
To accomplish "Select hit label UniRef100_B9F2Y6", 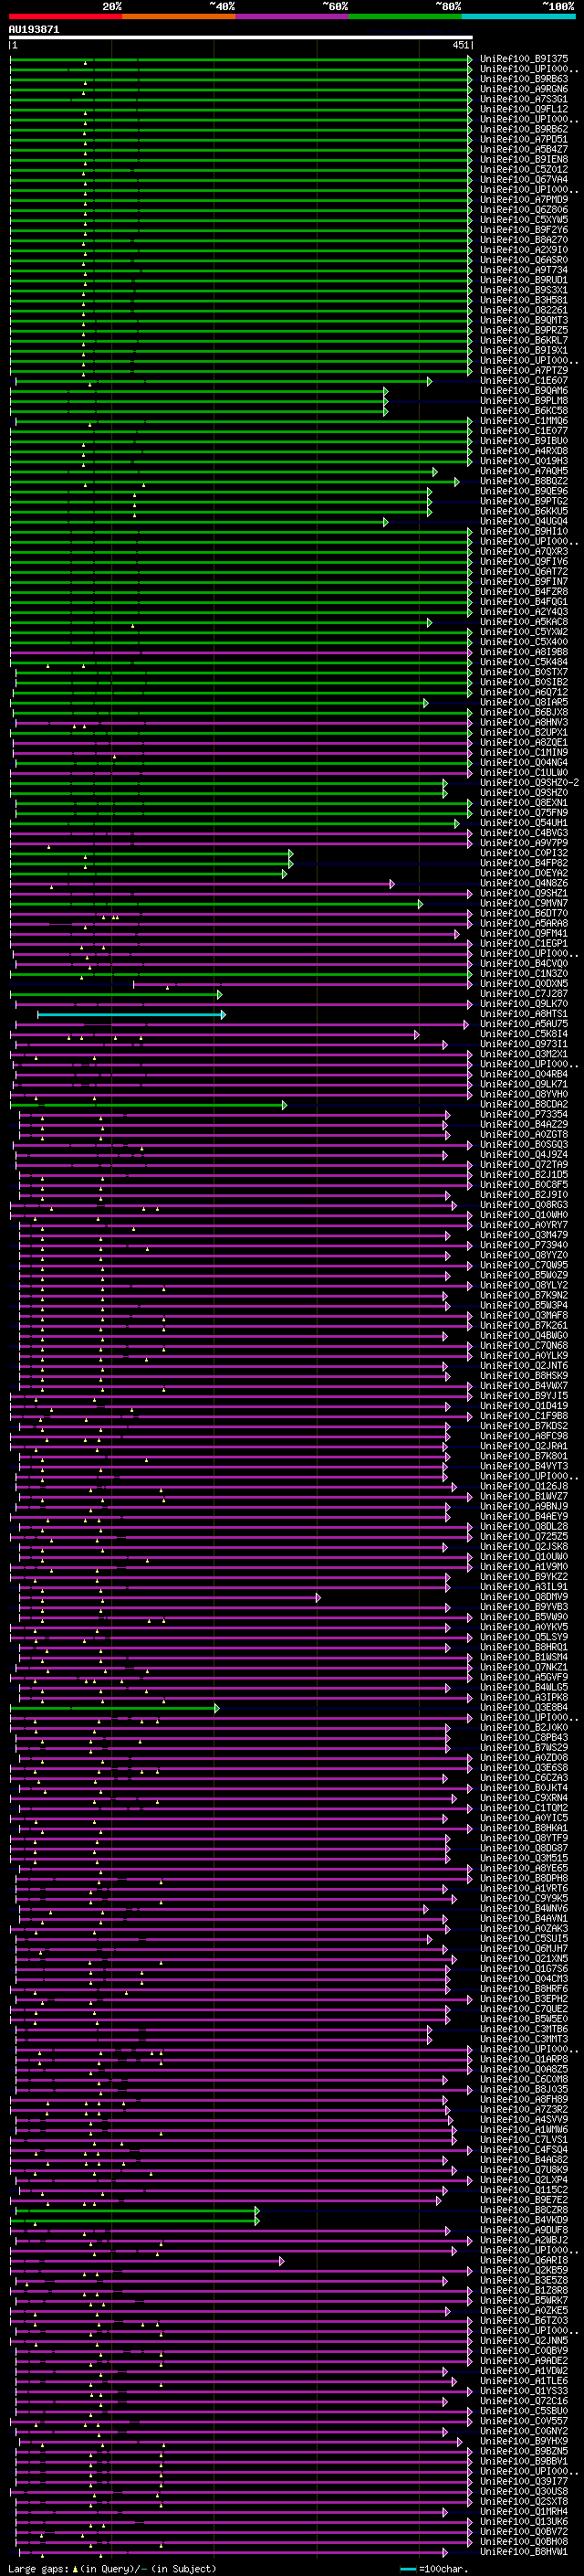I will [524, 230].
